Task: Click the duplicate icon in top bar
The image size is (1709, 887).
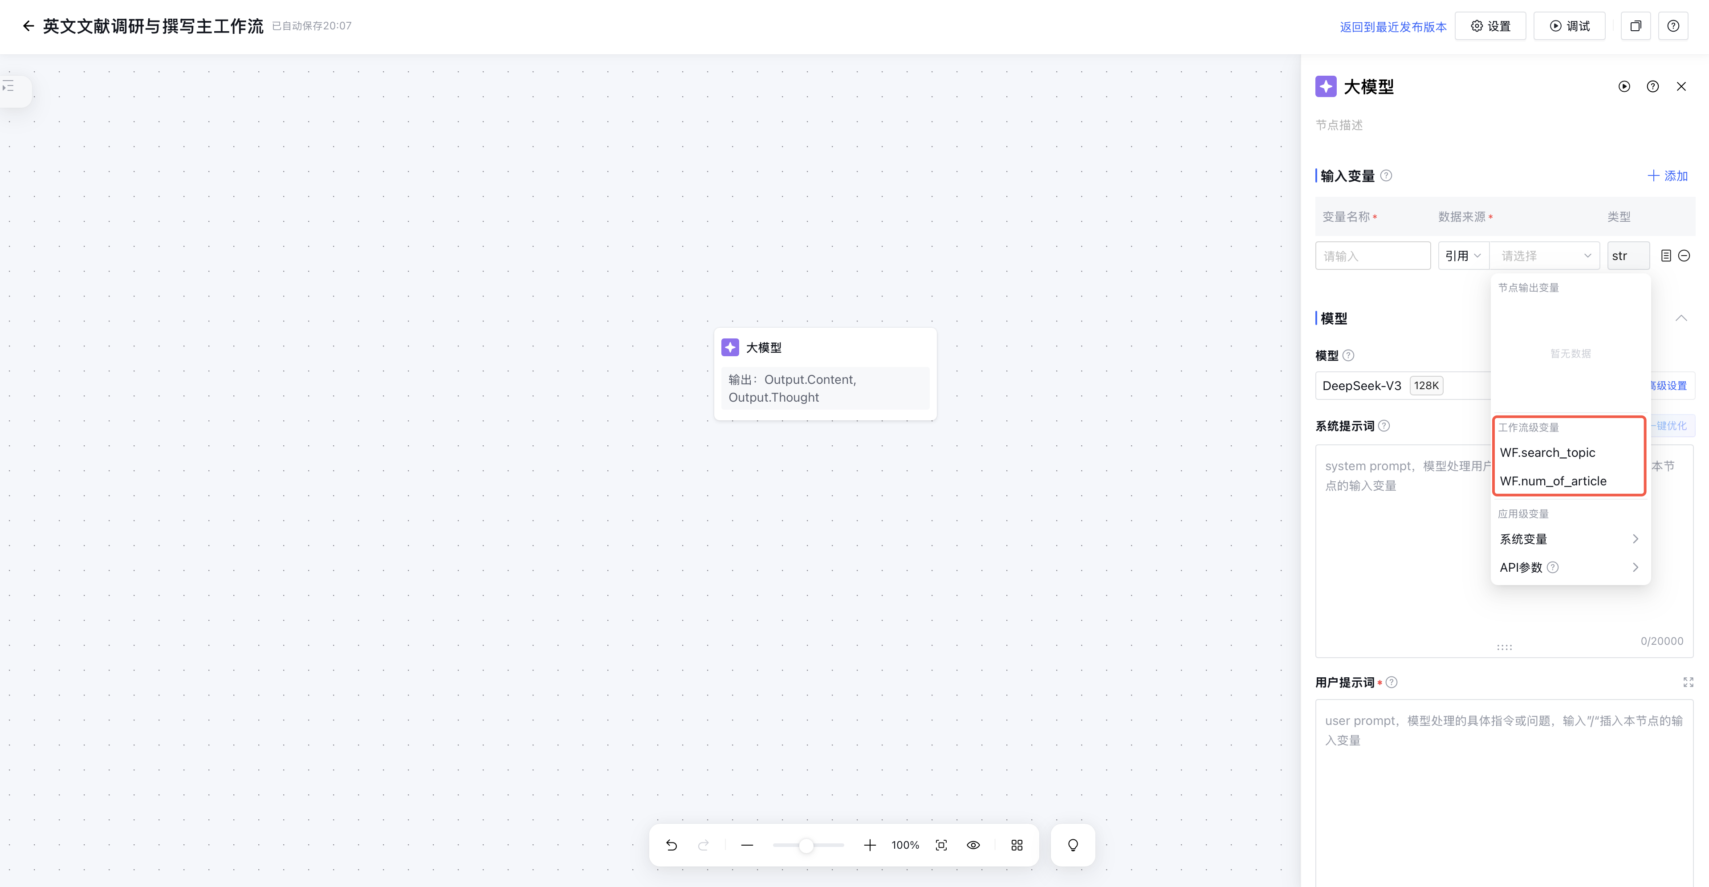Action: (1636, 26)
